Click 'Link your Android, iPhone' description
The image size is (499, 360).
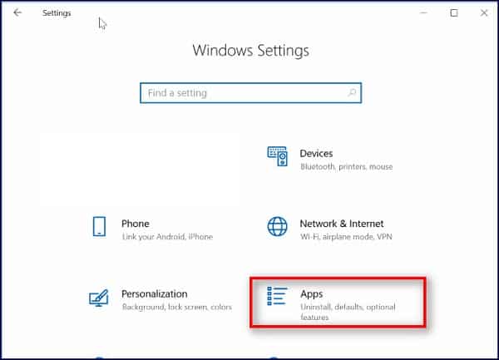click(x=166, y=237)
